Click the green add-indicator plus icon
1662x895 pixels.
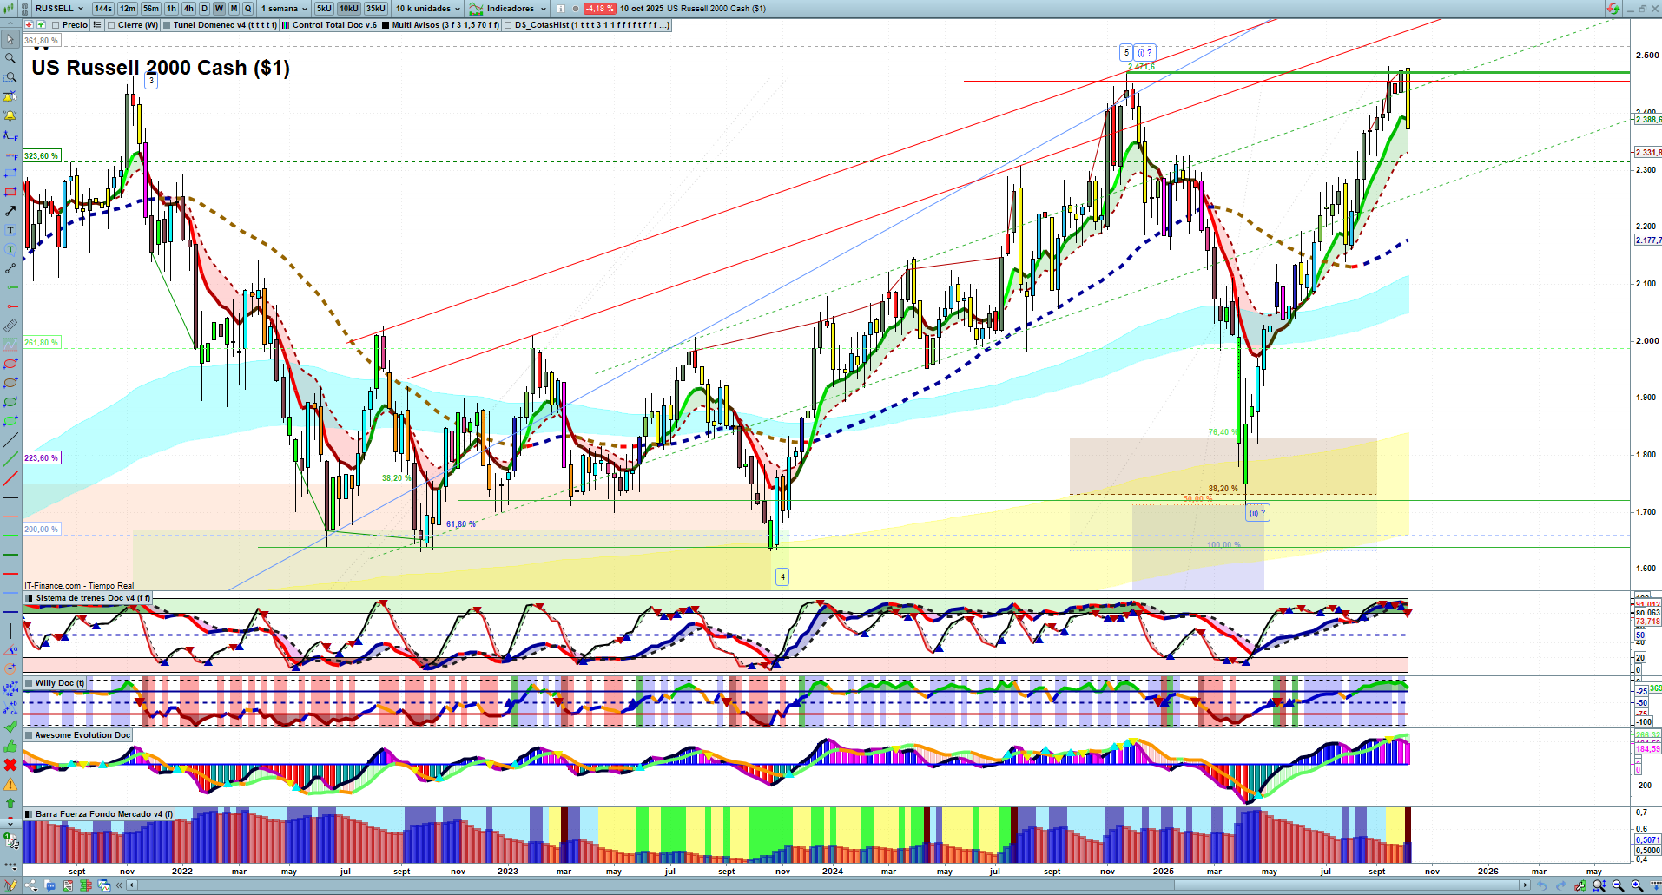(x=40, y=25)
